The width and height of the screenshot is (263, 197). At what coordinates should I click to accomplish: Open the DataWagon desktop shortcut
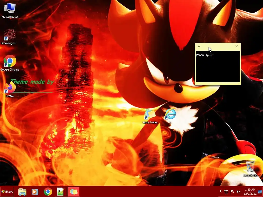point(10,37)
